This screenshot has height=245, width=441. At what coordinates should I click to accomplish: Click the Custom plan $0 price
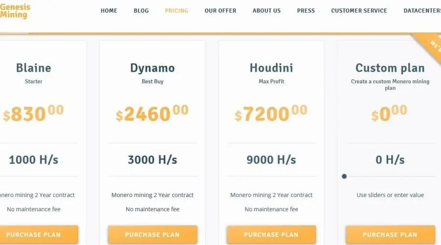[389, 113]
